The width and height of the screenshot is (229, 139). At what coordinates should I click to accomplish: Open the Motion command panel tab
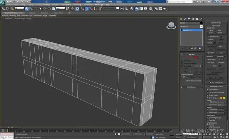click(193, 19)
